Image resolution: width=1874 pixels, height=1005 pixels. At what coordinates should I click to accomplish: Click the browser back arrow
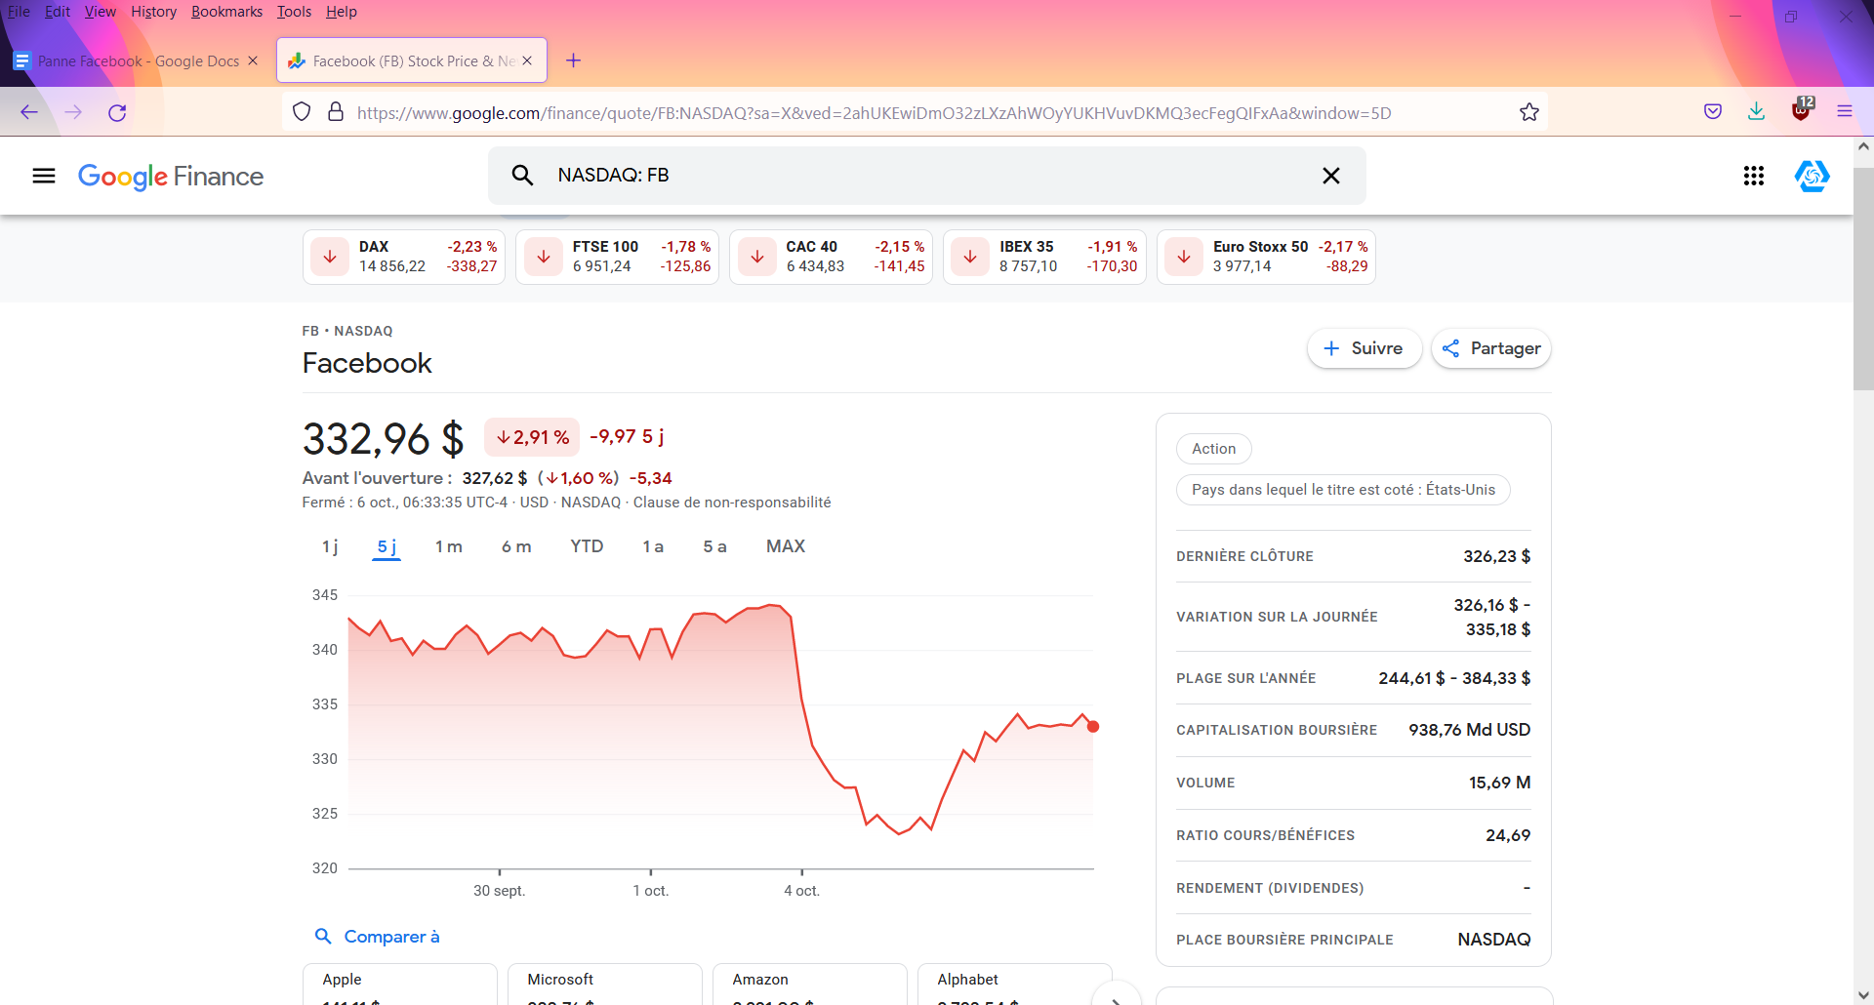tap(29, 112)
